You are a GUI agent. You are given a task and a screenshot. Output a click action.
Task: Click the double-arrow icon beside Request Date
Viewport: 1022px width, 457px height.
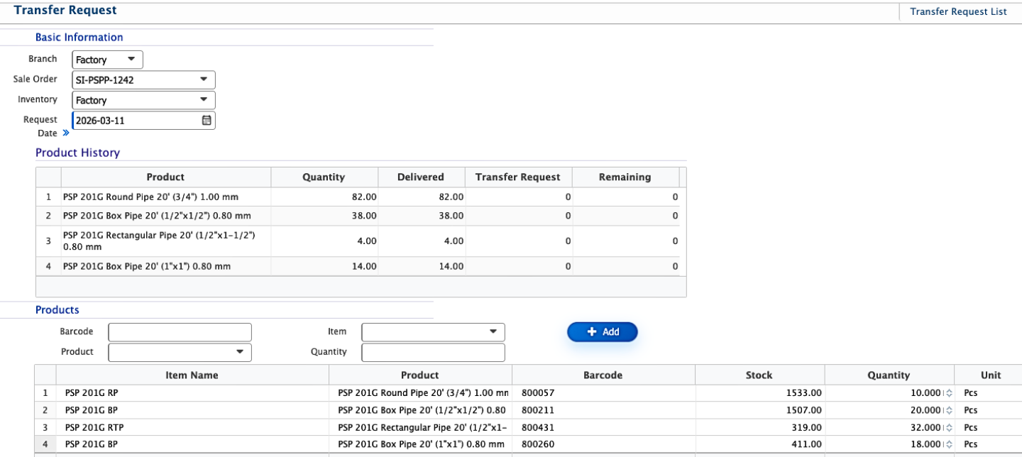(65, 133)
